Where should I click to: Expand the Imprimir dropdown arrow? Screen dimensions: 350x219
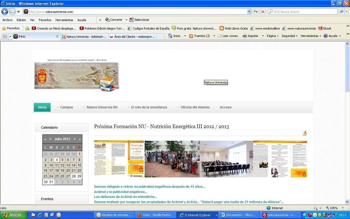click(x=263, y=36)
